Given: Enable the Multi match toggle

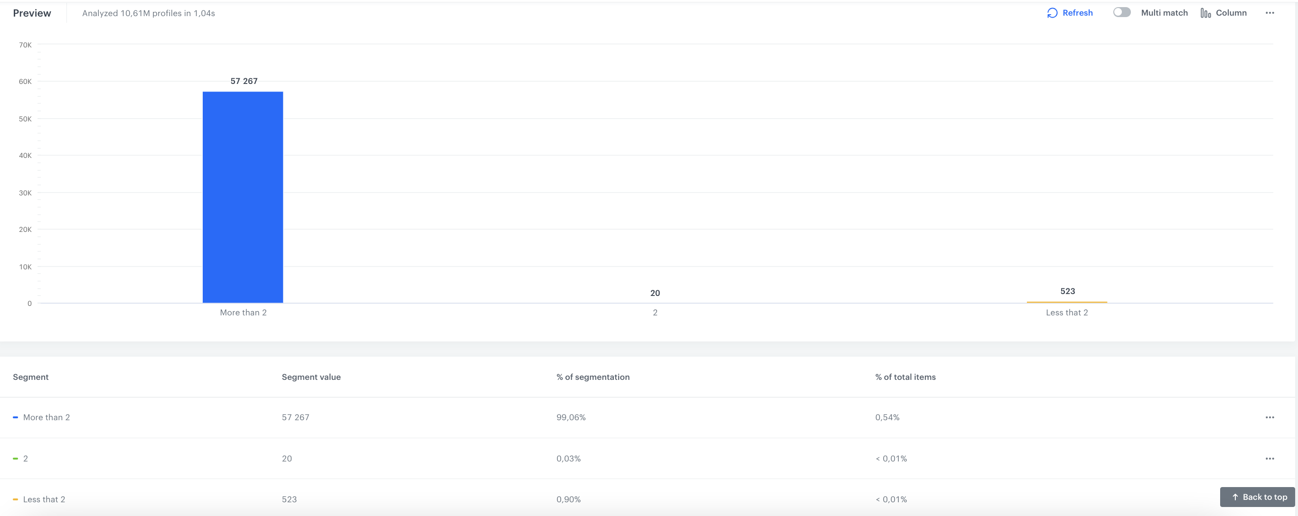Looking at the screenshot, I should pyautogui.click(x=1122, y=11).
